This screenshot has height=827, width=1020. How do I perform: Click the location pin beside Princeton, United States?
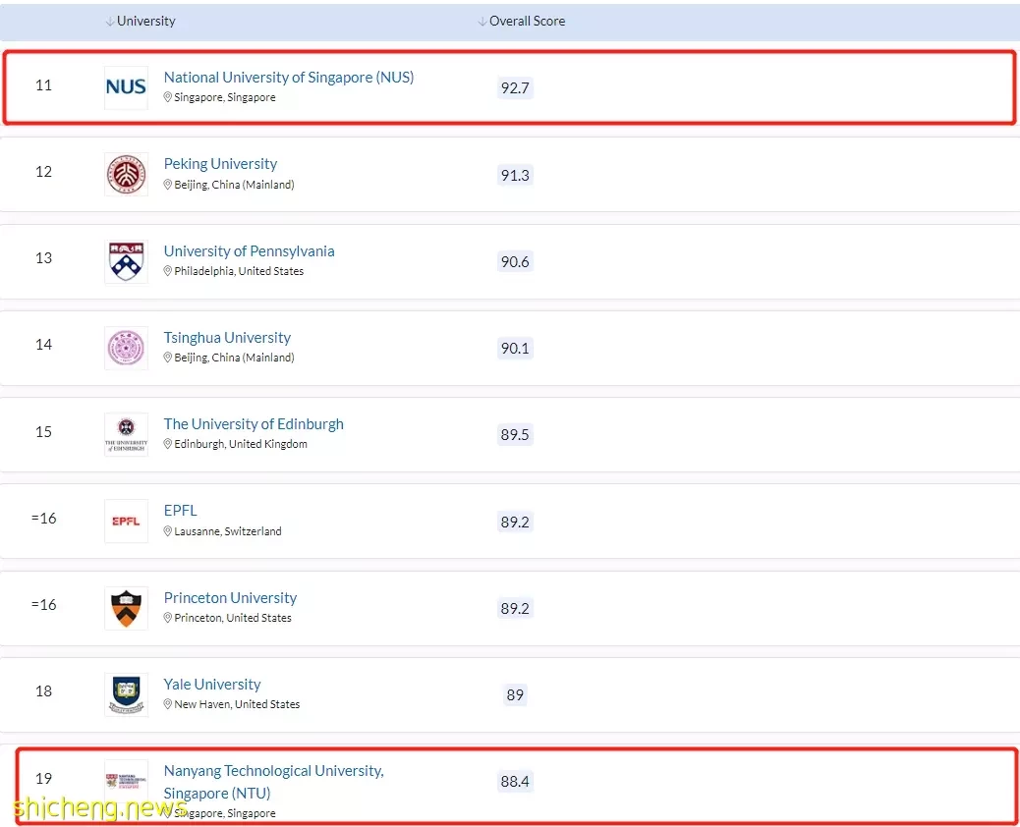(168, 618)
